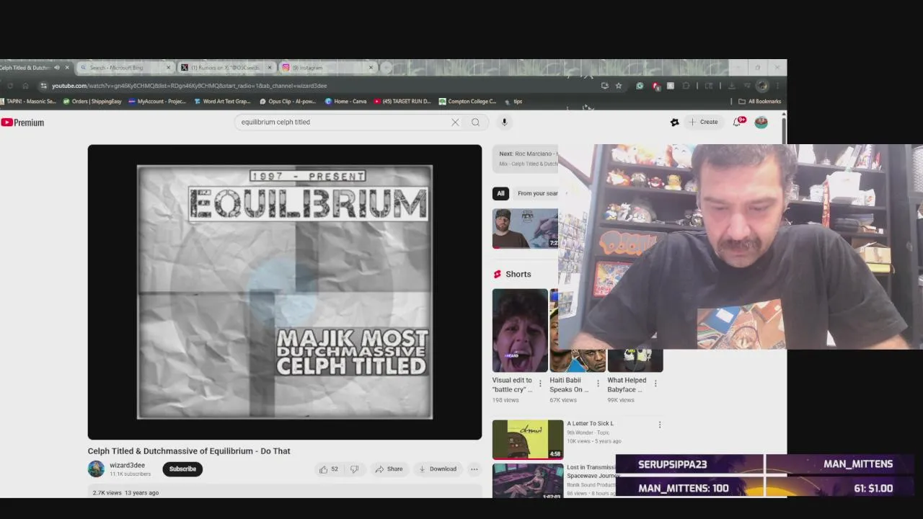This screenshot has width=923, height=519.
Task: Open options for A Letter To Sick L
Action: click(659, 425)
